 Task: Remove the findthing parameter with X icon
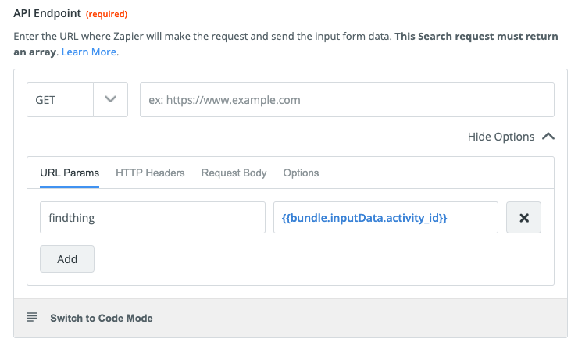click(x=524, y=218)
